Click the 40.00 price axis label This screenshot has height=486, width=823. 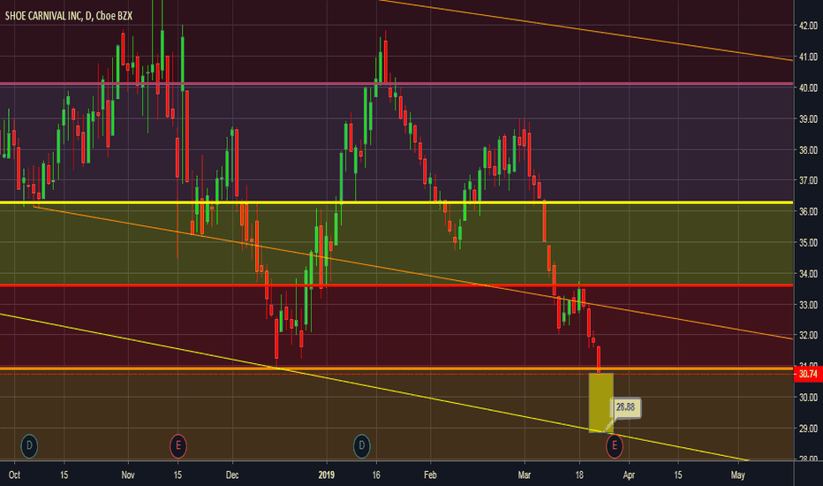click(x=808, y=87)
